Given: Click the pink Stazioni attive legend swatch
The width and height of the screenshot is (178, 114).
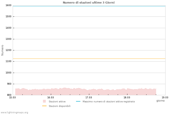Looking at the screenshot, I should pos(44,101).
